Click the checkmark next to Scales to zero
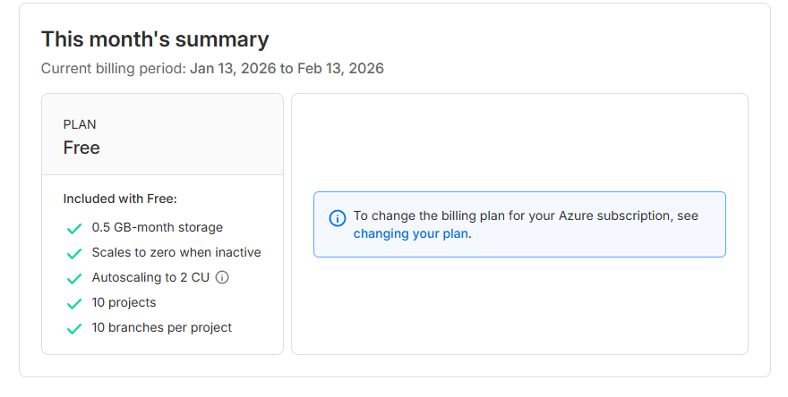Image resolution: width=788 pixels, height=397 pixels. [x=74, y=253]
